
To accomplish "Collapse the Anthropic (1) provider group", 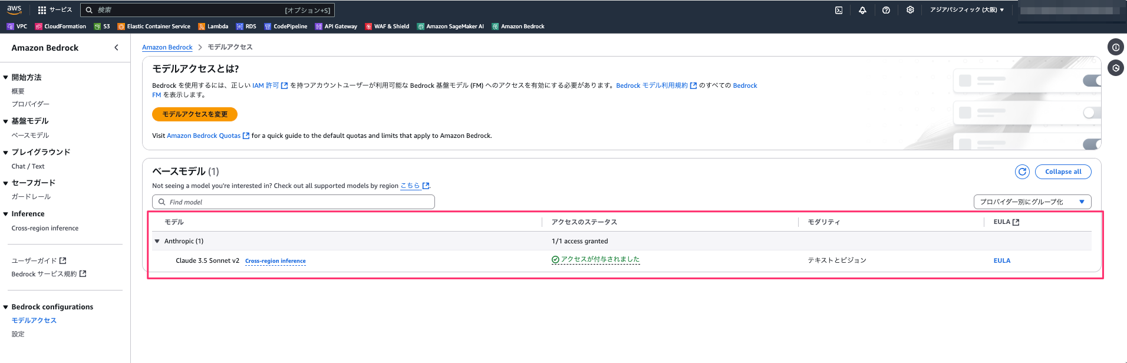I will [x=157, y=241].
